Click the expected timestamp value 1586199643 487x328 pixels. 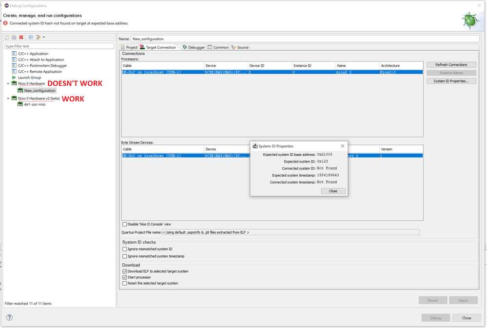point(328,175)
